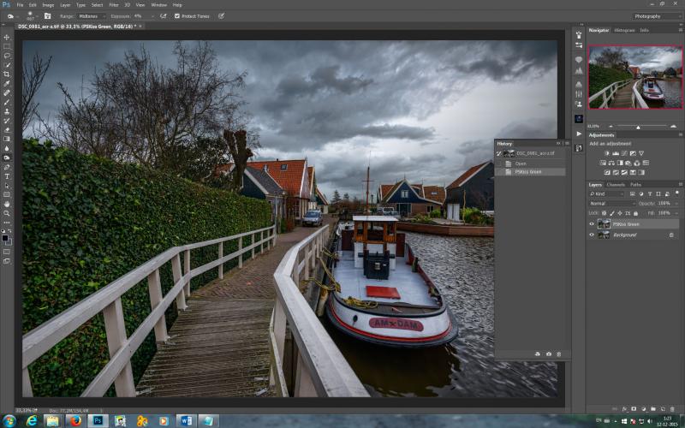Select the Crop tool
The image size is (685, 428).
click(7, 74)
